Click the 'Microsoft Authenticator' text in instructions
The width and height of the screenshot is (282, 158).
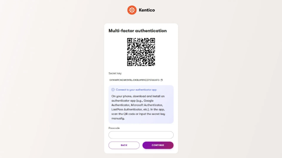coord(147,105)
